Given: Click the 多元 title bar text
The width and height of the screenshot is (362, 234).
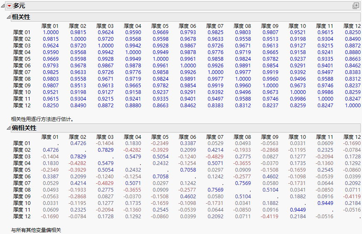Looking at the screenshot, I should point(19,6).
